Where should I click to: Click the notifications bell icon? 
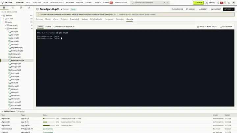[218, 3]
